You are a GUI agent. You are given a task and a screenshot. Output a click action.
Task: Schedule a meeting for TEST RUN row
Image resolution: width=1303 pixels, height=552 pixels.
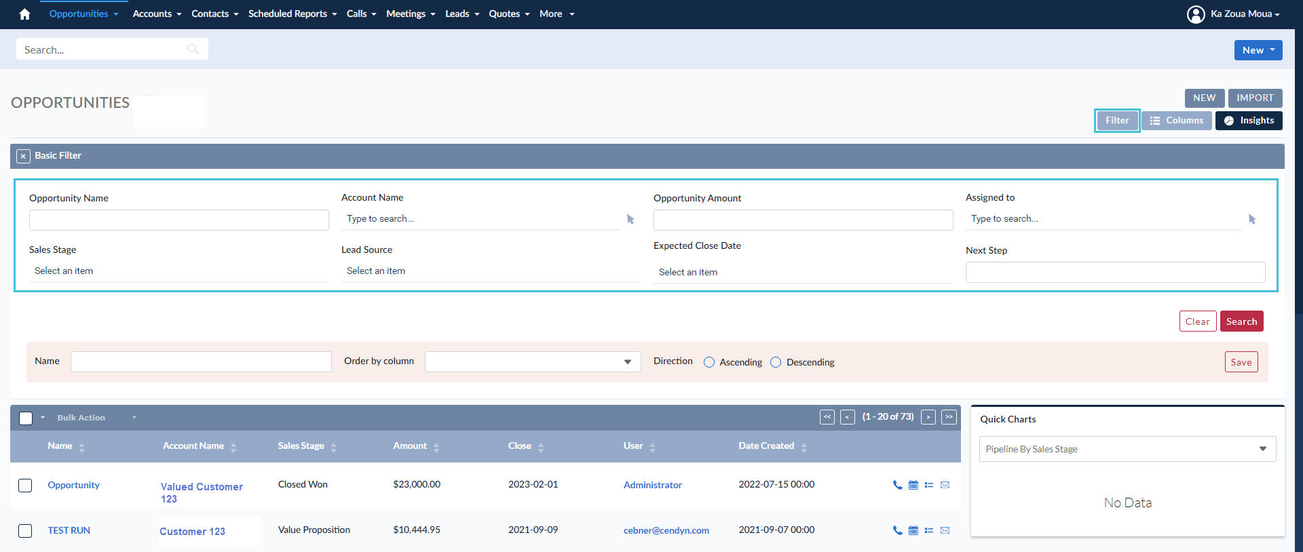click(913, 530)
